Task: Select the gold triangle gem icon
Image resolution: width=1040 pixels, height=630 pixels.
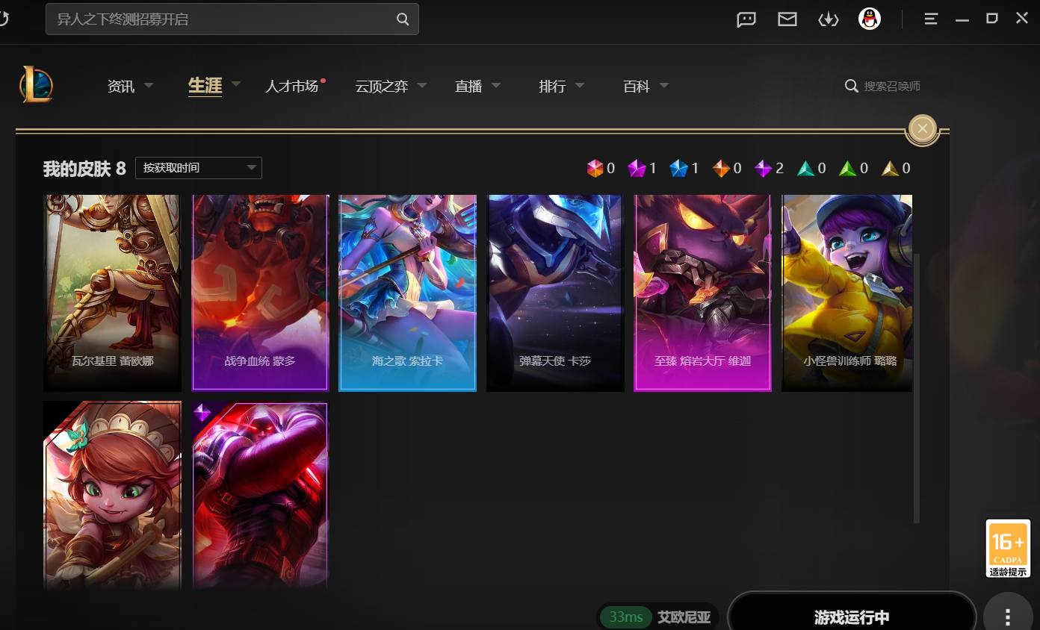Action: tap(890, 169)
